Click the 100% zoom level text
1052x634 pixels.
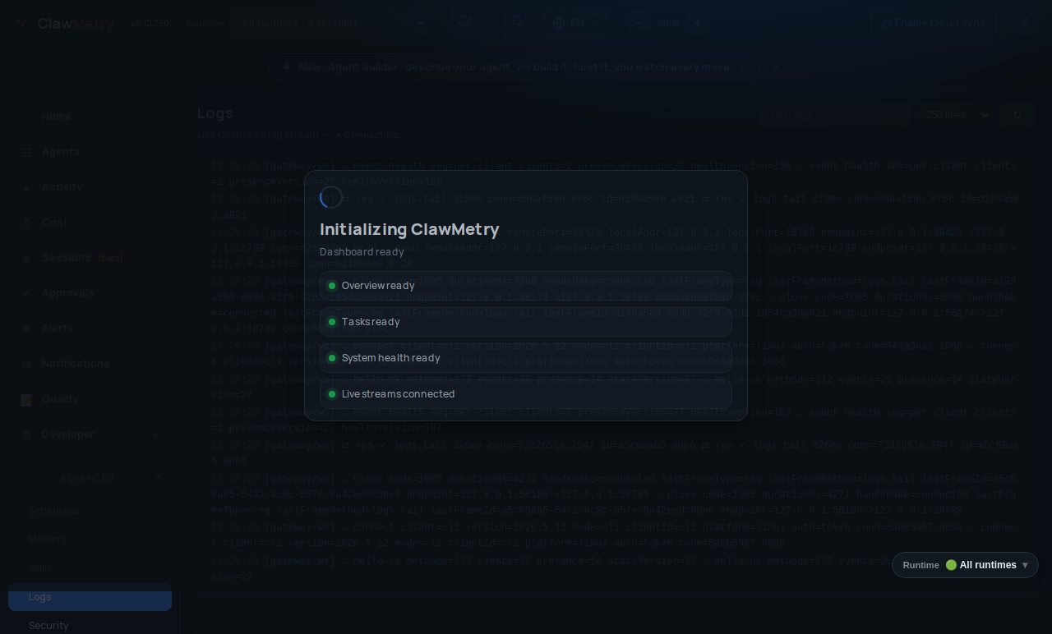coord(668,23)
